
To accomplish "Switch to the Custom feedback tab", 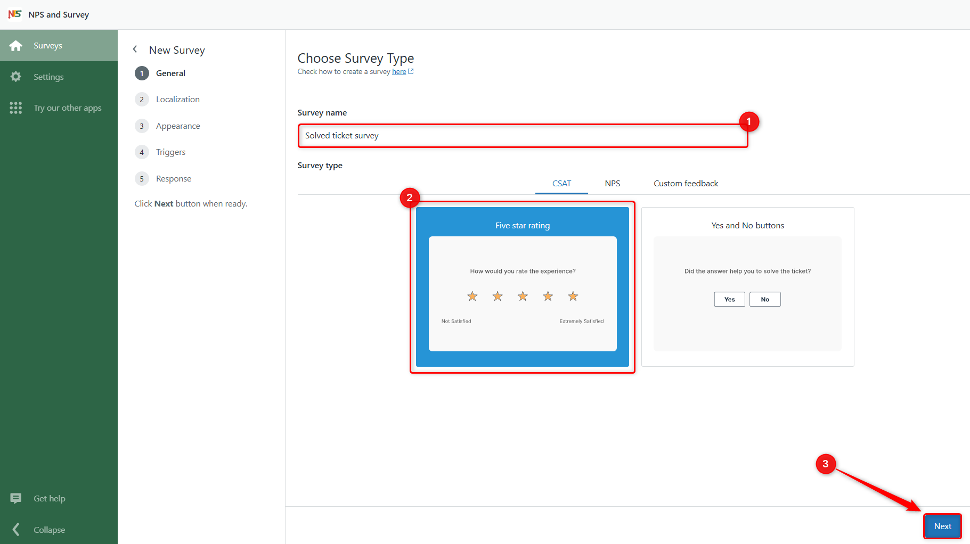I will (686, 184).
